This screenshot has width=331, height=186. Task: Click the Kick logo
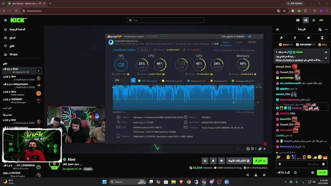19,20
